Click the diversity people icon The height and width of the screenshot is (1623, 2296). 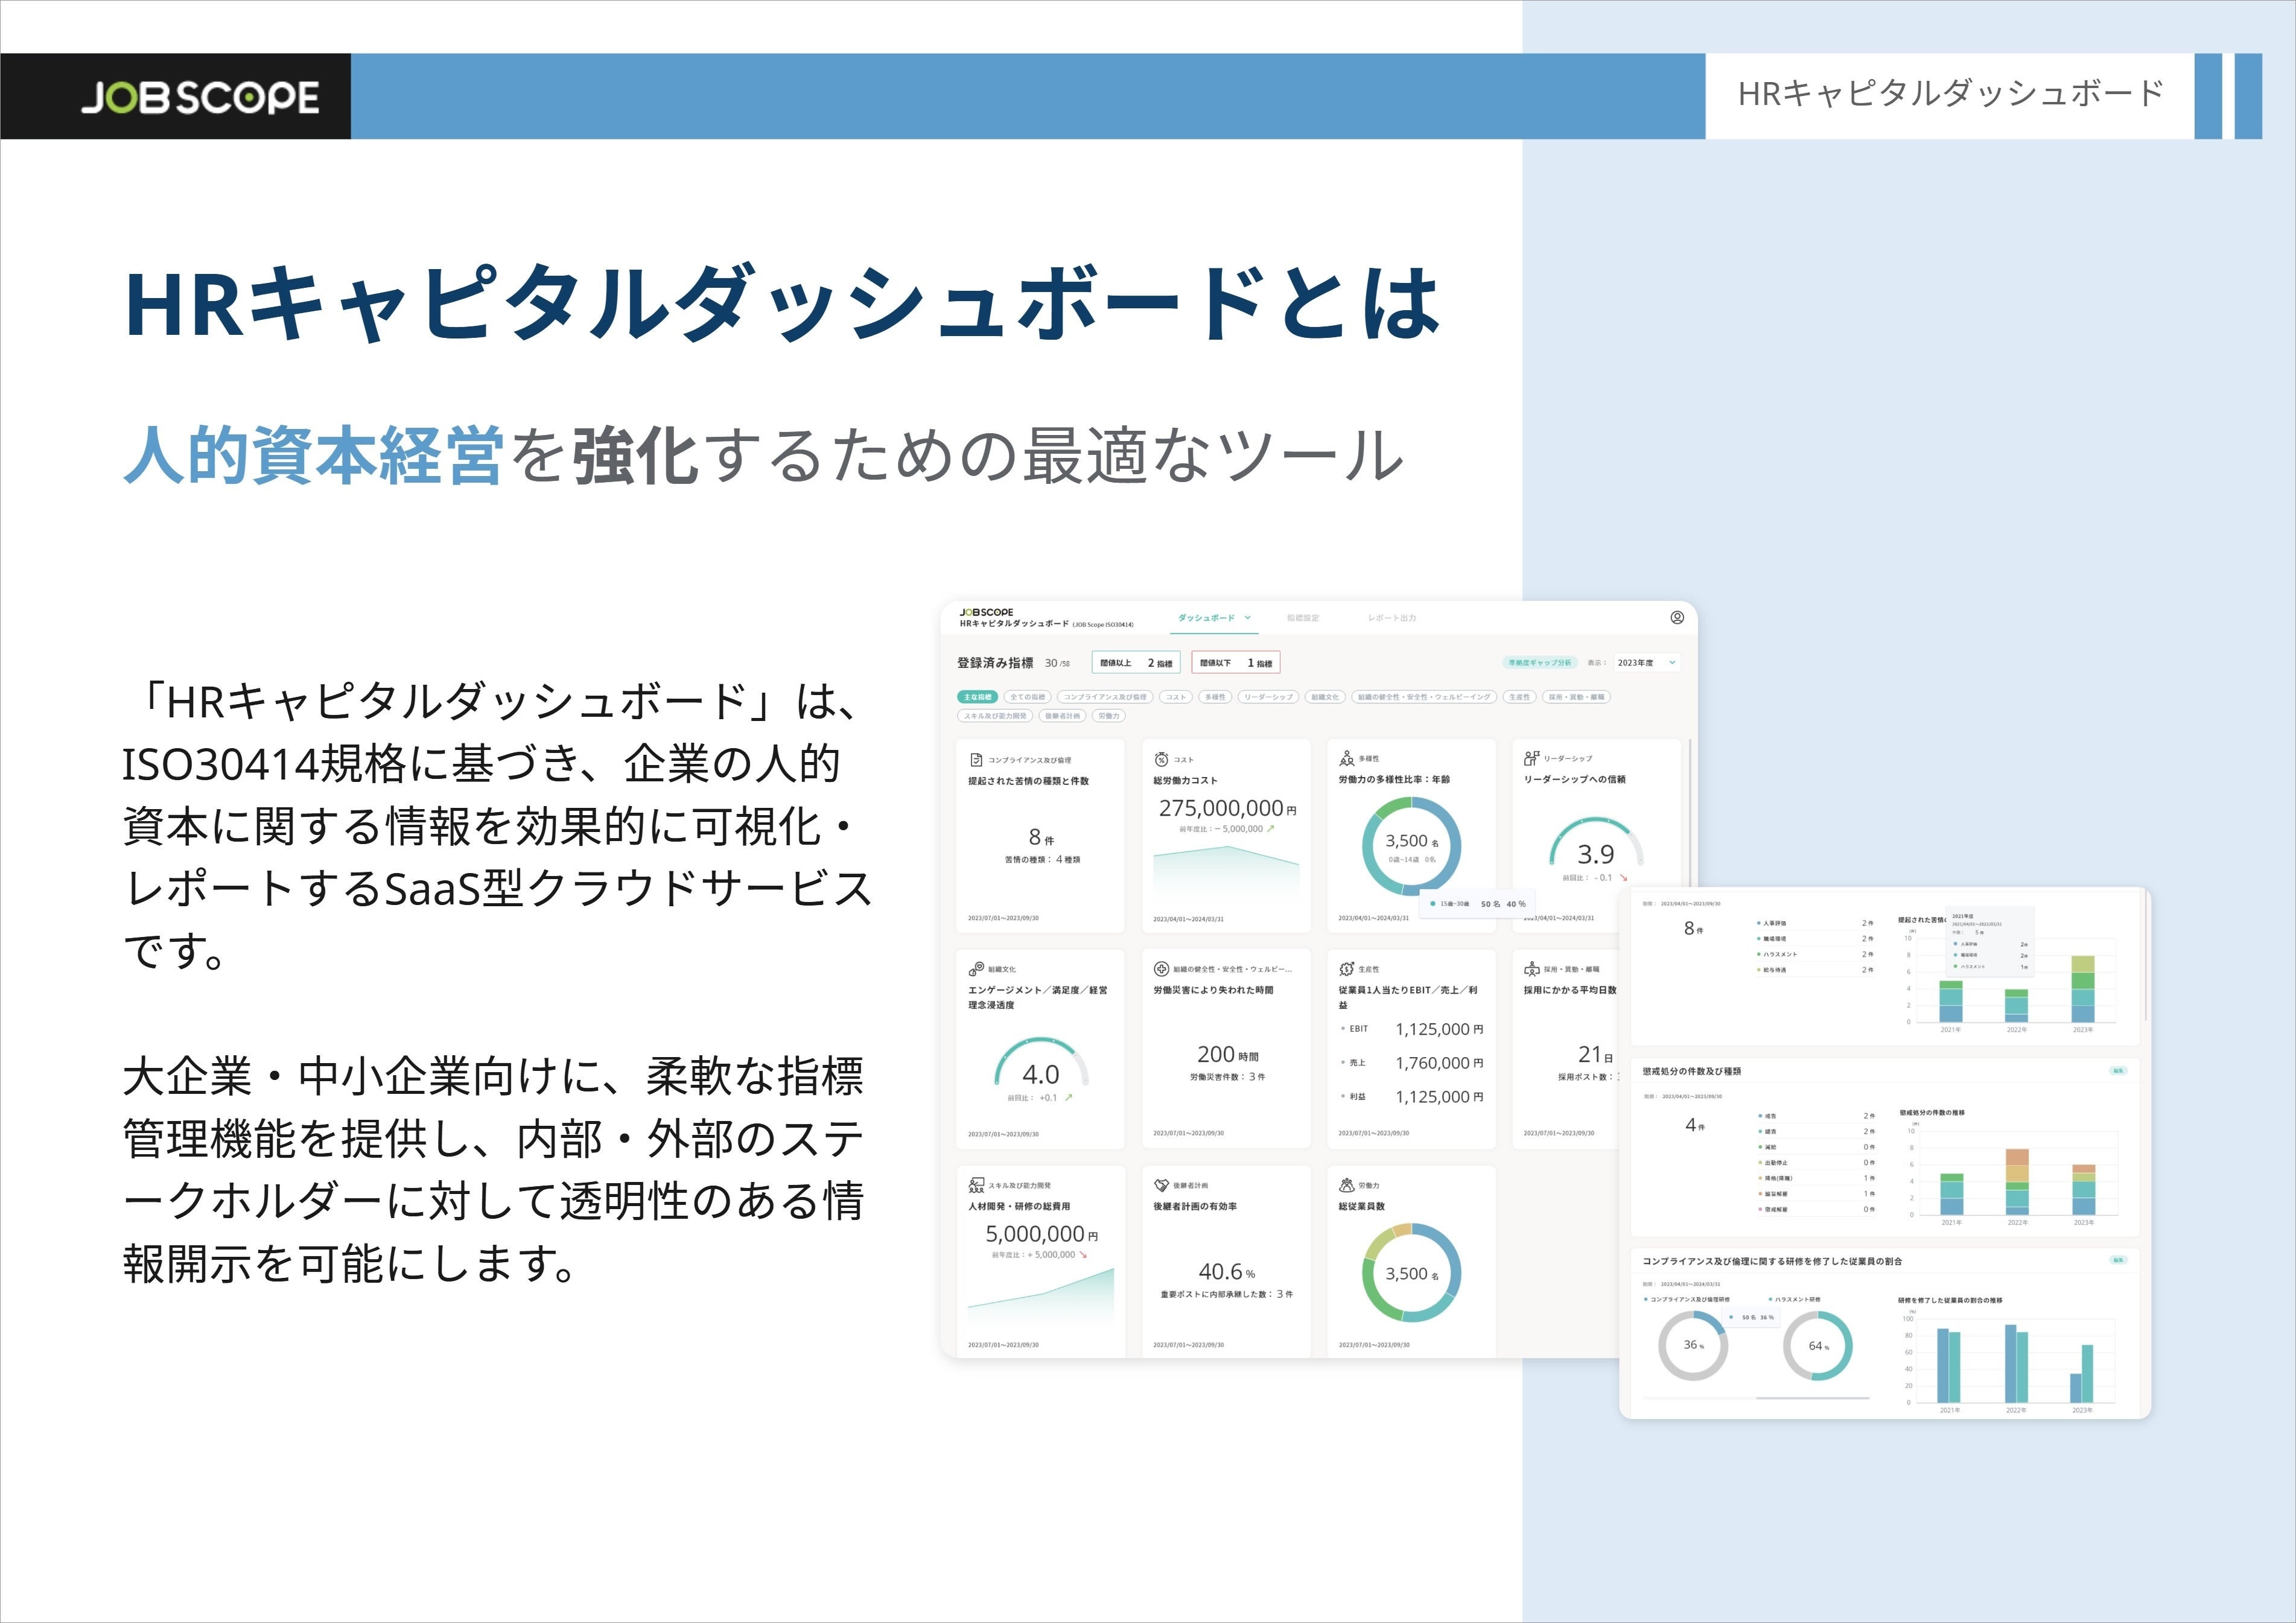(x=1346, y=759)
